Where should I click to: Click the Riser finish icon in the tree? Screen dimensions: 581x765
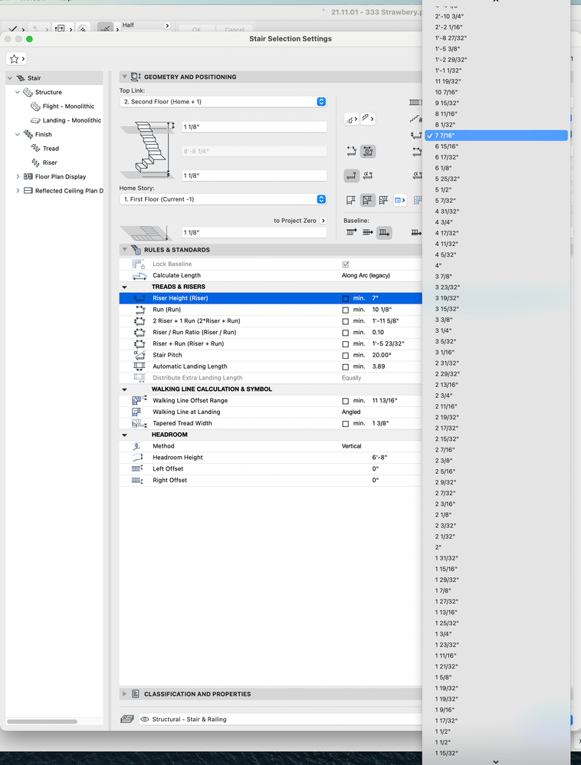point(35,163)
